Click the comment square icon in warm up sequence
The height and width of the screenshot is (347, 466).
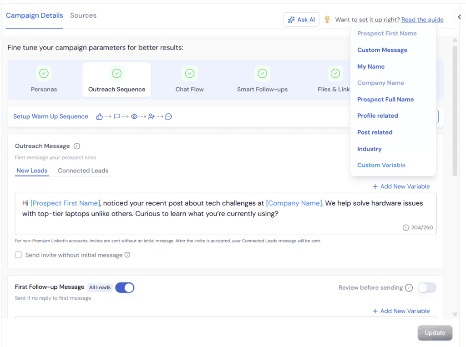pos(117,116)
